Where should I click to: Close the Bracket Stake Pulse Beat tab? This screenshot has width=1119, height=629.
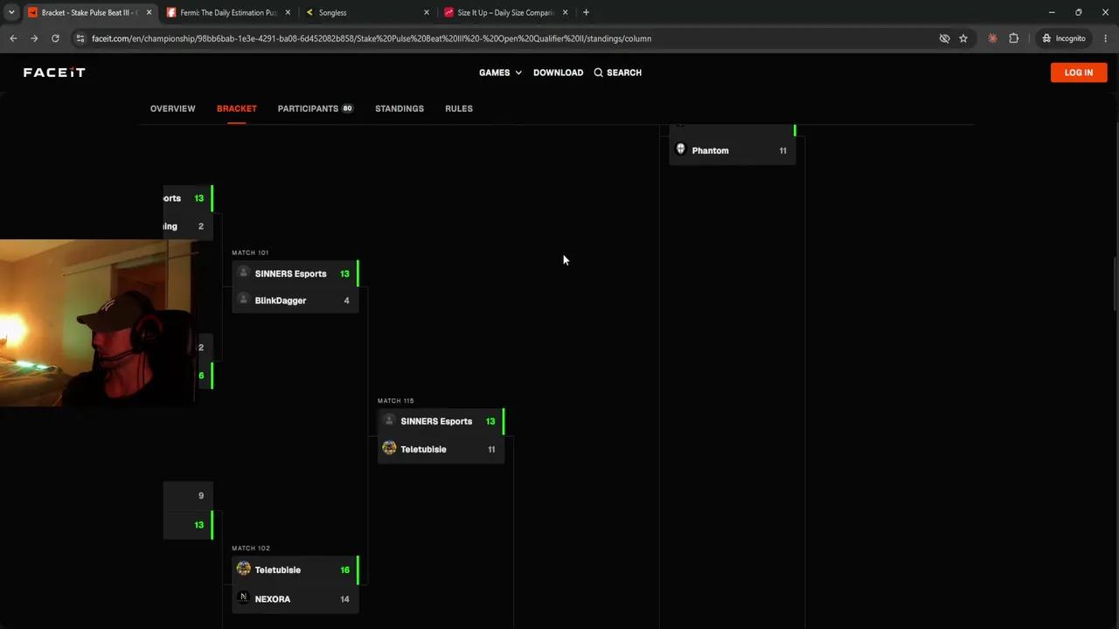149,12
